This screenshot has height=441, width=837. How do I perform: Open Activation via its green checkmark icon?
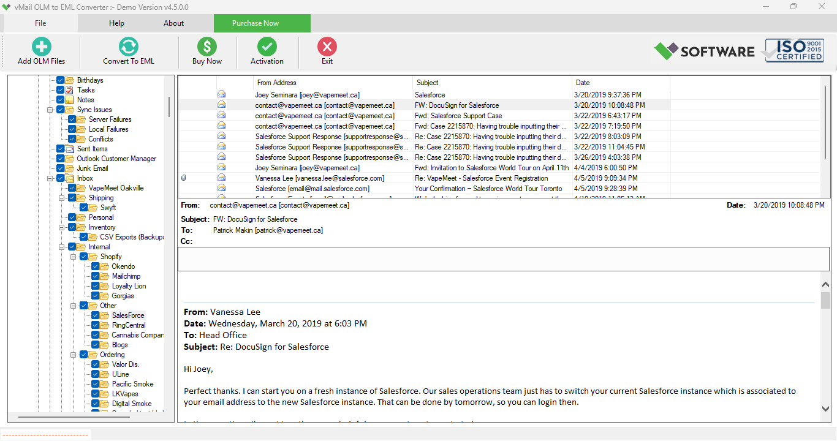tap(267, 47)
